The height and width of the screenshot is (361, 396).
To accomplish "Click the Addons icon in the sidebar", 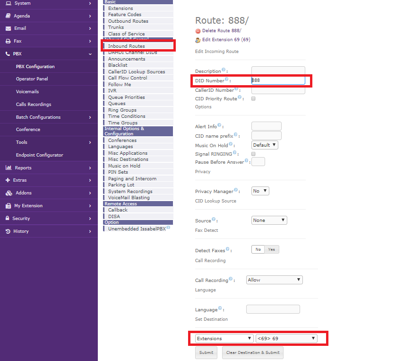I will [x=8, y=193].
